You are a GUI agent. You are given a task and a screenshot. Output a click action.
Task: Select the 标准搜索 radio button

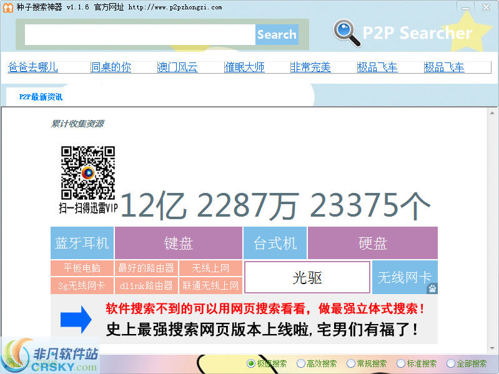click(417, 363)
